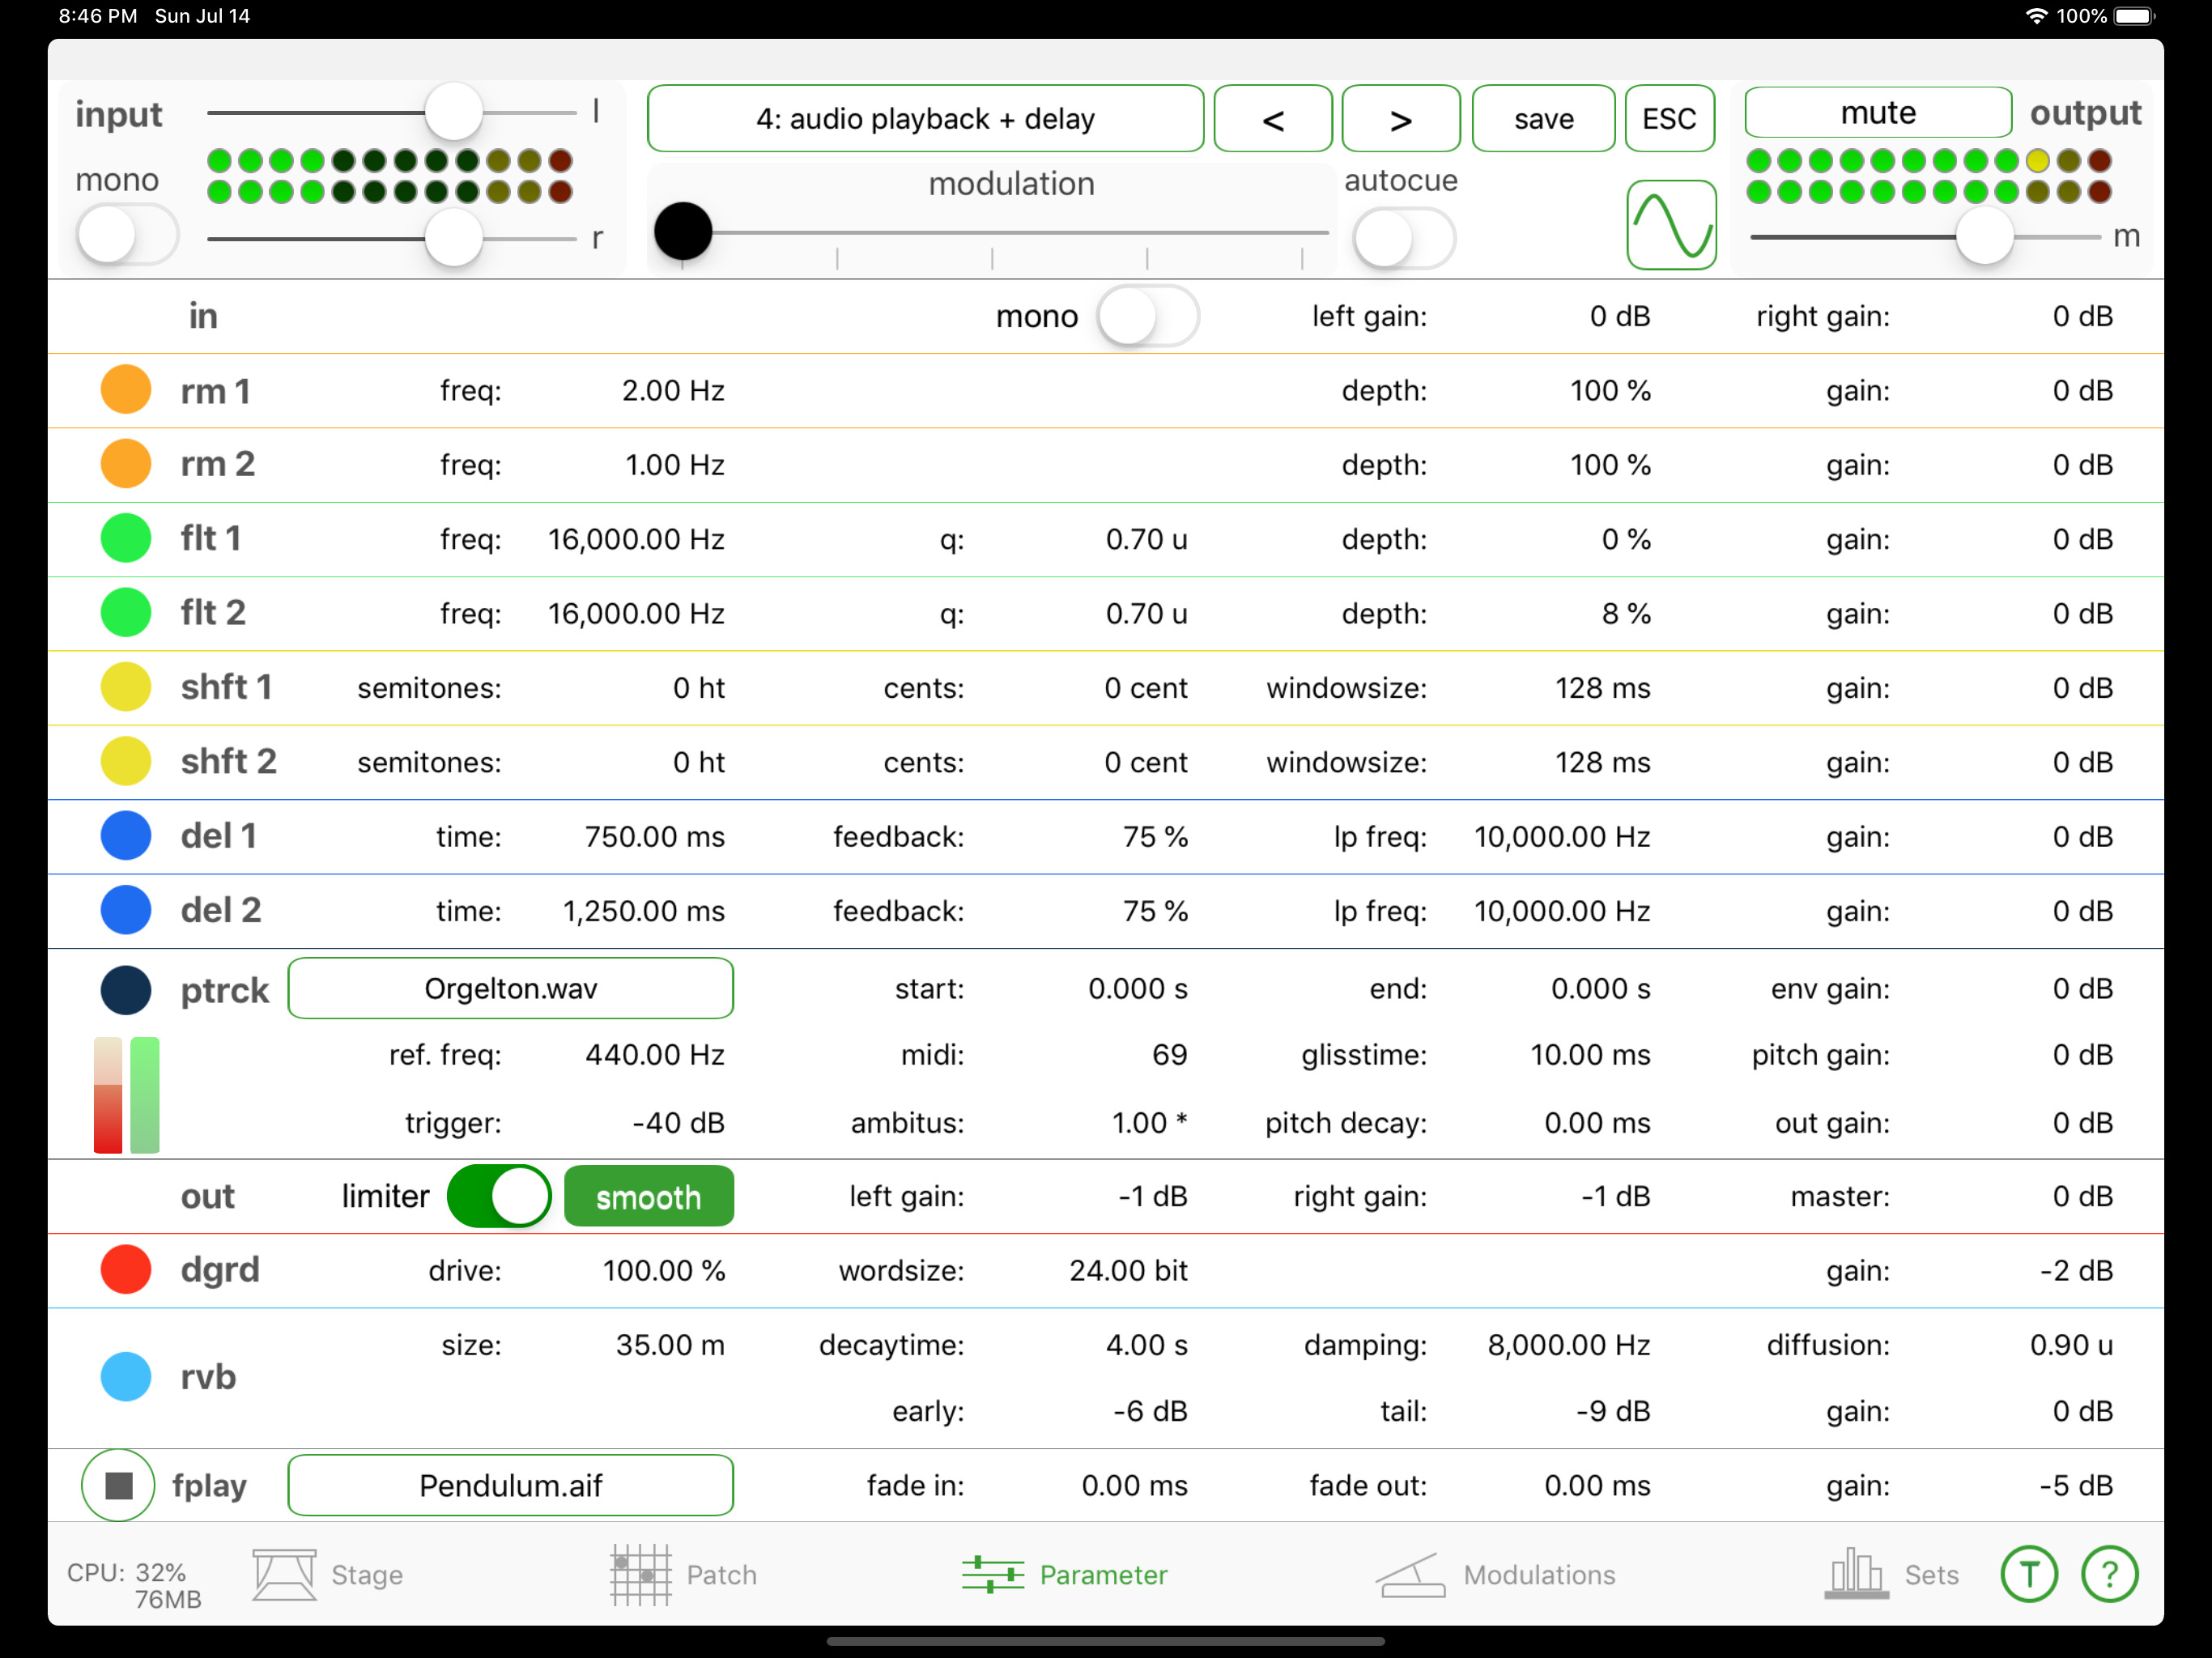
Task: Click the save button
Action: (1543, 119)
